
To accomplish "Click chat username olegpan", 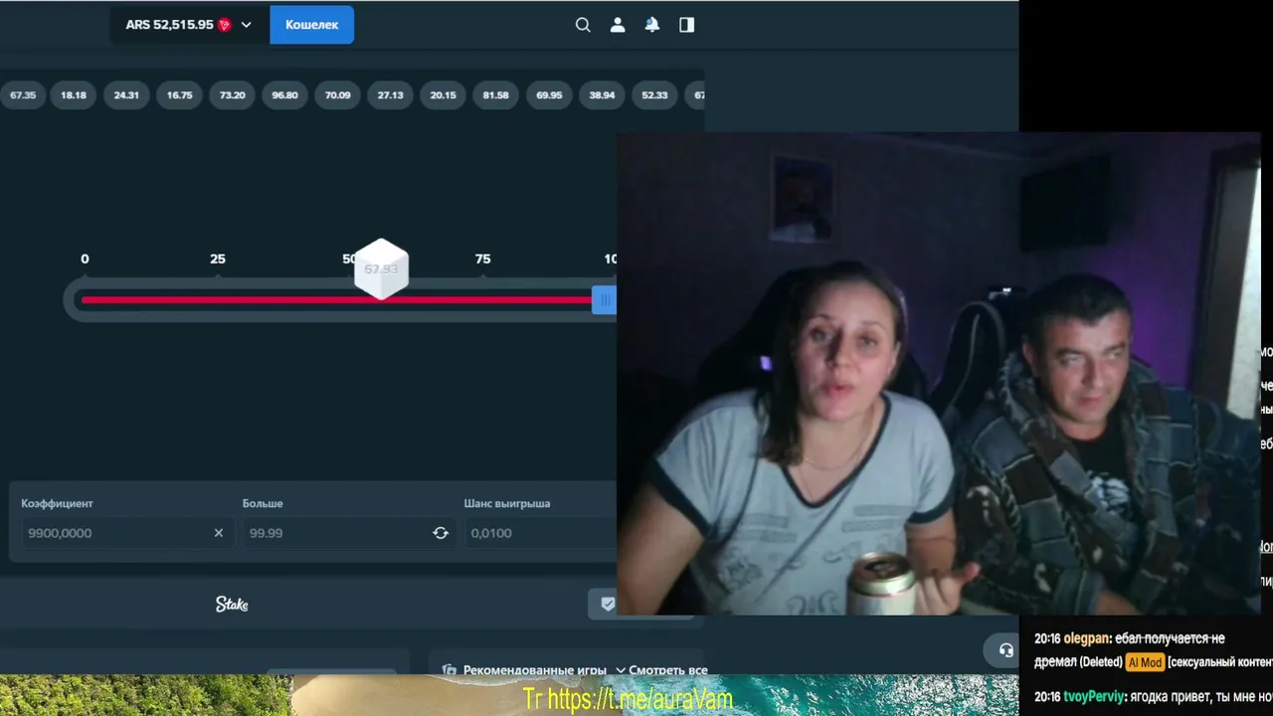I will [x=1086, y=638].
